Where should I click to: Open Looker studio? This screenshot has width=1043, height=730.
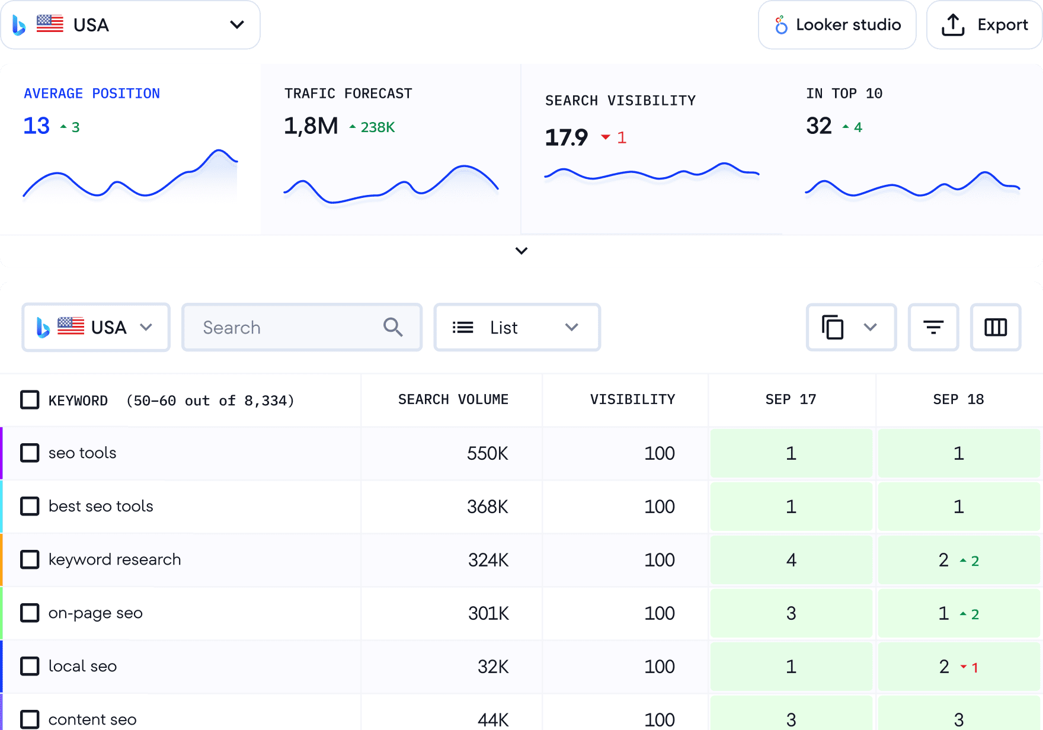click(837, 24)
